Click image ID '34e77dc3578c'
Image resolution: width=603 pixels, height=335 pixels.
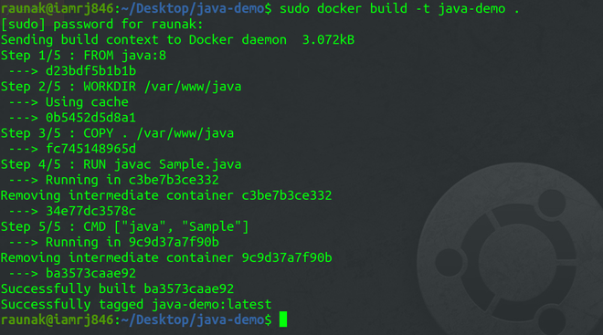pos(90,211)
